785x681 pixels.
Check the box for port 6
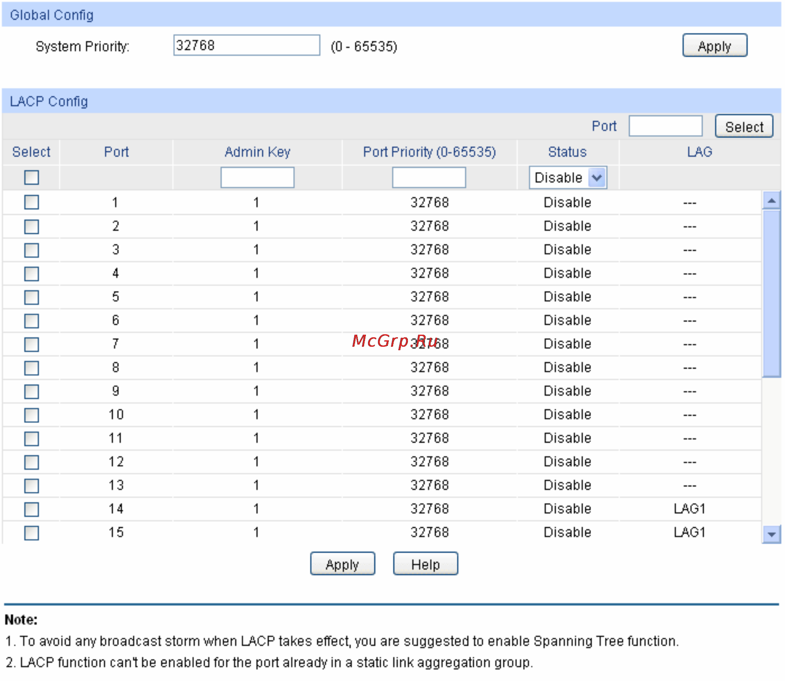click(32, 321)
